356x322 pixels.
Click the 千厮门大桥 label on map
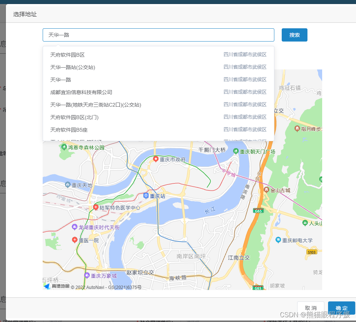212,150
